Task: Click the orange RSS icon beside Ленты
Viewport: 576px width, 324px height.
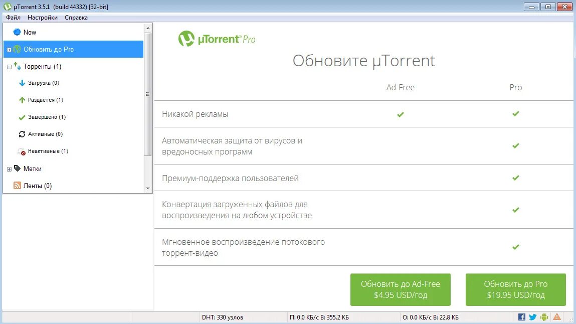Action: pyautogui.click(x=17, y=186)
